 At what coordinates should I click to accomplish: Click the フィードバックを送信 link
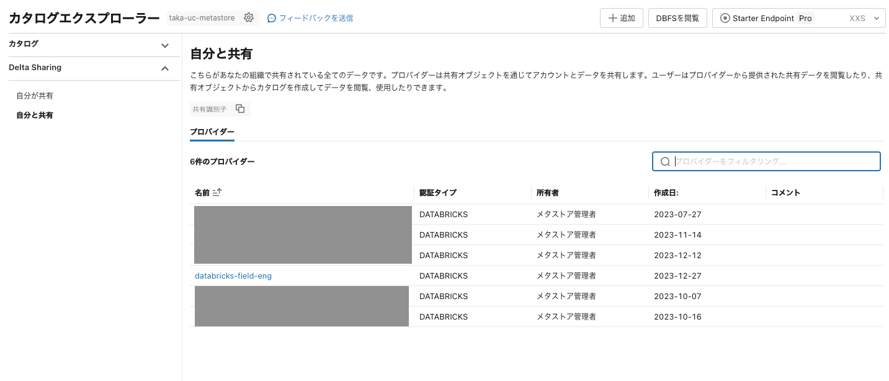[316, 18]
